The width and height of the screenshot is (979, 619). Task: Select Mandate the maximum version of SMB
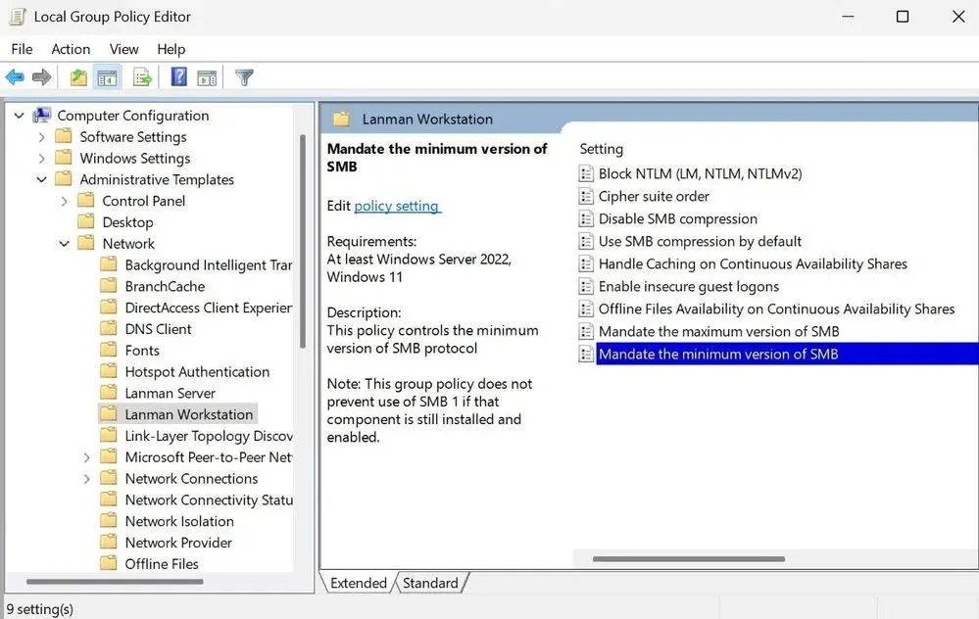[x=718, y=331]
